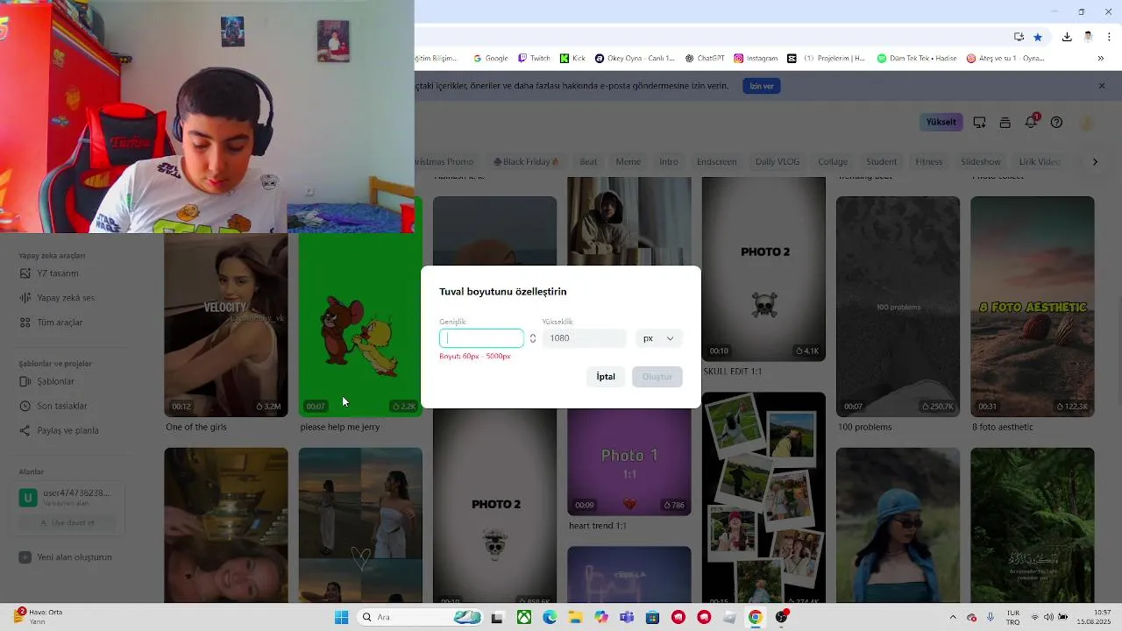Select the Daily VLOG category chip
1122x631 pixels.
click(x=778, y=162)
